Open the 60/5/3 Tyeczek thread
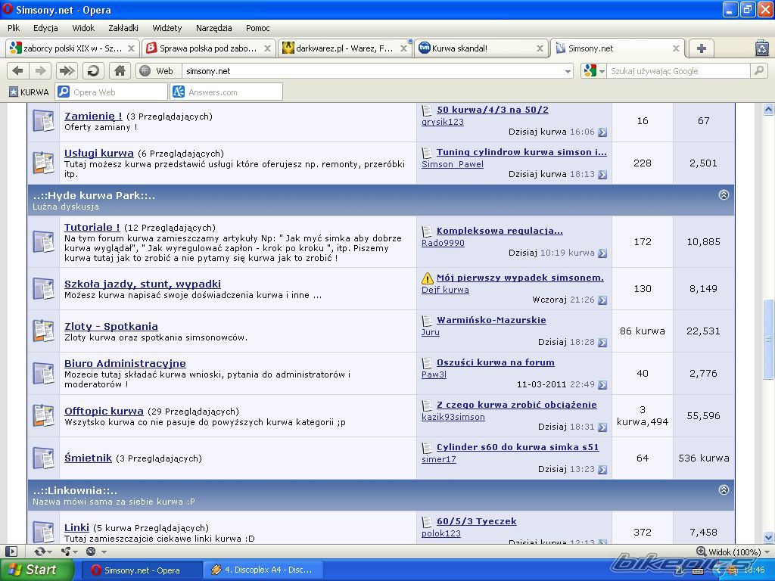The height and width of the screenshot is (581, 775). click(x=476, y=521)
